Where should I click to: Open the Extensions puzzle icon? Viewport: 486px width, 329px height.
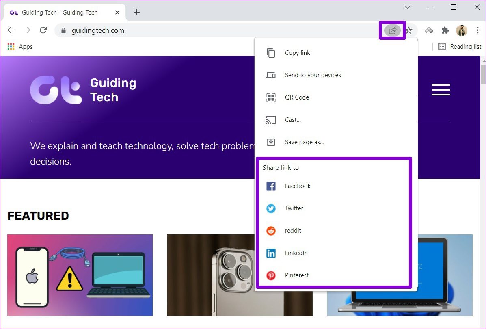[x=445, y=30]
